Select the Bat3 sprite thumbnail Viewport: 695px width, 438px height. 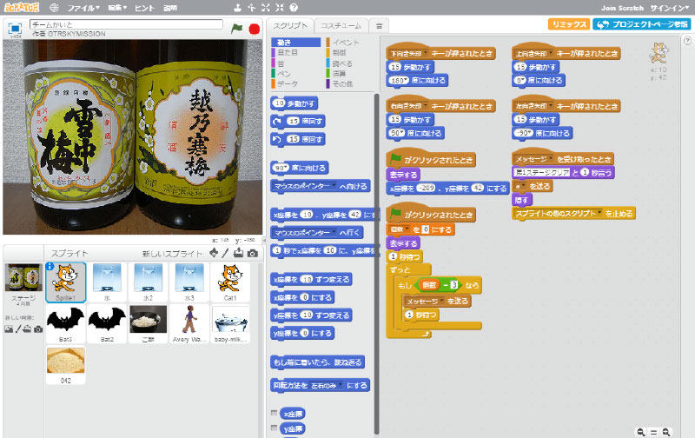click(66, 323)
